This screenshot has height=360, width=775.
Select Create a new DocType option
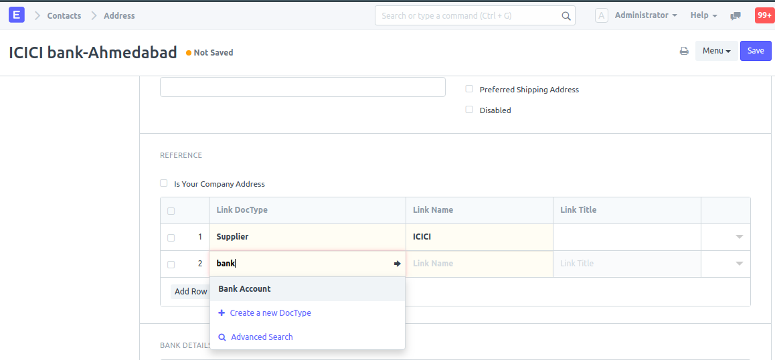click(x=307, y=313)
